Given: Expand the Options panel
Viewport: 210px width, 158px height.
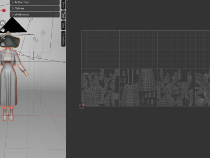Looking at the screenshot, I should pos(35,8).
